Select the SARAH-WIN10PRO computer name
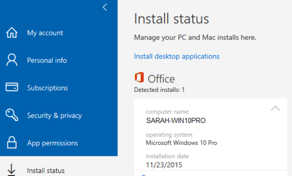292x176 pixels. (x=176, y=121)
